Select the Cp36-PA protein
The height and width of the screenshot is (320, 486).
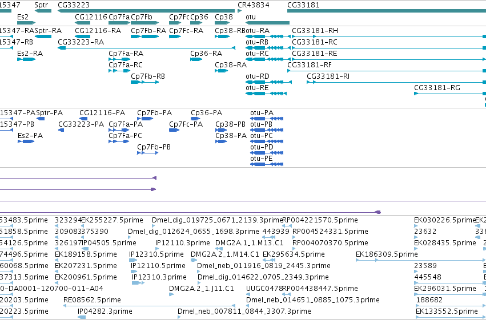[206, 113]
